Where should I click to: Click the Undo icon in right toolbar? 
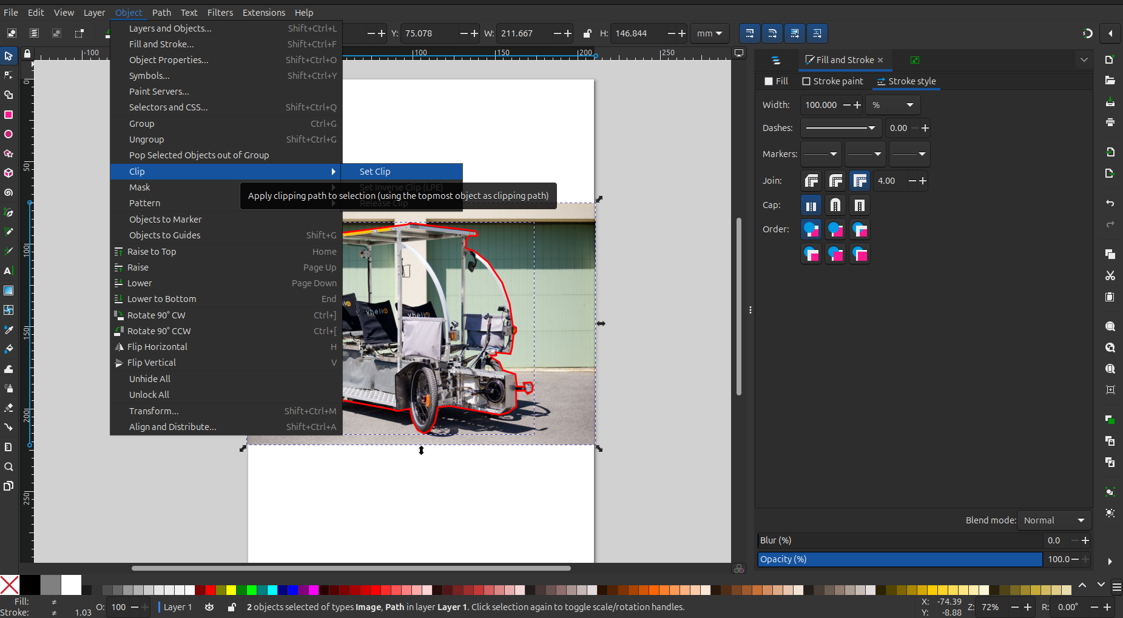[1110, 203]
